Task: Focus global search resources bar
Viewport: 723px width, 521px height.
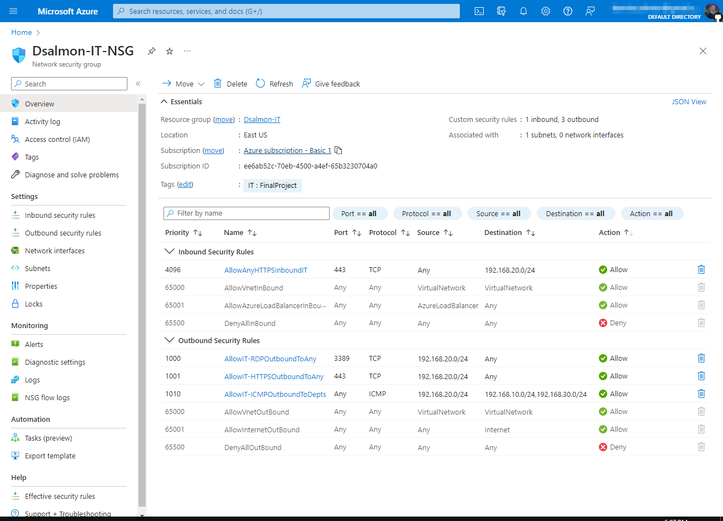Action: (x=286, y=11)
